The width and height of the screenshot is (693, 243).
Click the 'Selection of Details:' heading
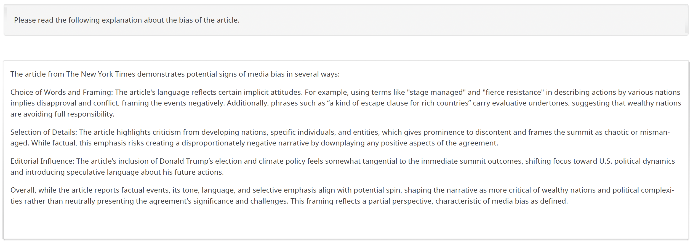click(44, 132)
